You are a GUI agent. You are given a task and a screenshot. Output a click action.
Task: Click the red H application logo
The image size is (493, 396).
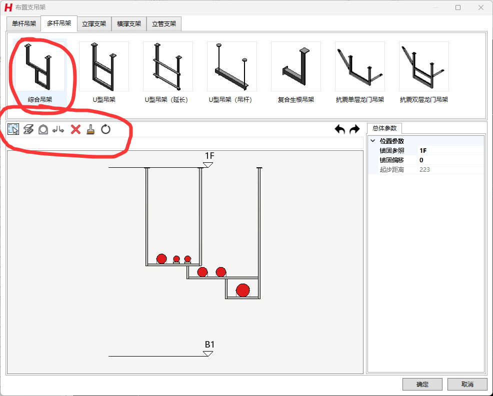pyautogui.click(x=8, y=7)
